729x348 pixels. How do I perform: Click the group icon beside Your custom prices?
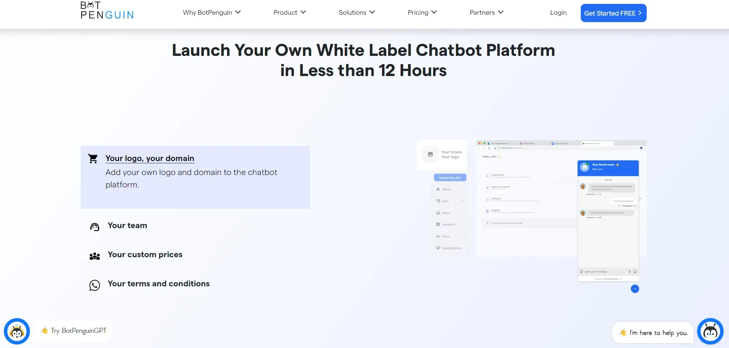tap(95, 256)
